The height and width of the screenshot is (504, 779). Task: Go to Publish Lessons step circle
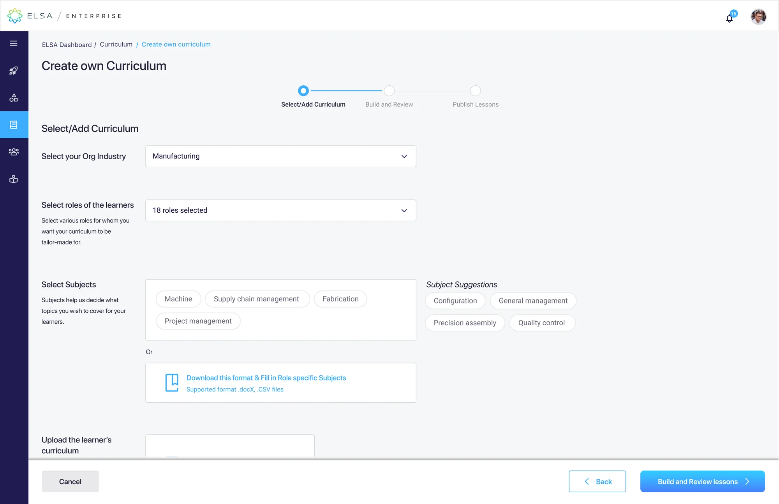475,91
